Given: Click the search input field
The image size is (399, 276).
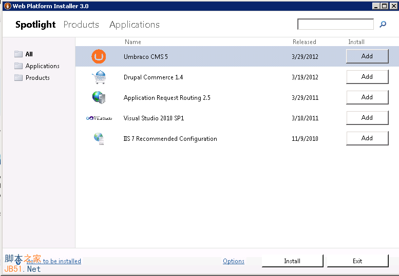Looking at the screenshot, I should click(335, 24).
